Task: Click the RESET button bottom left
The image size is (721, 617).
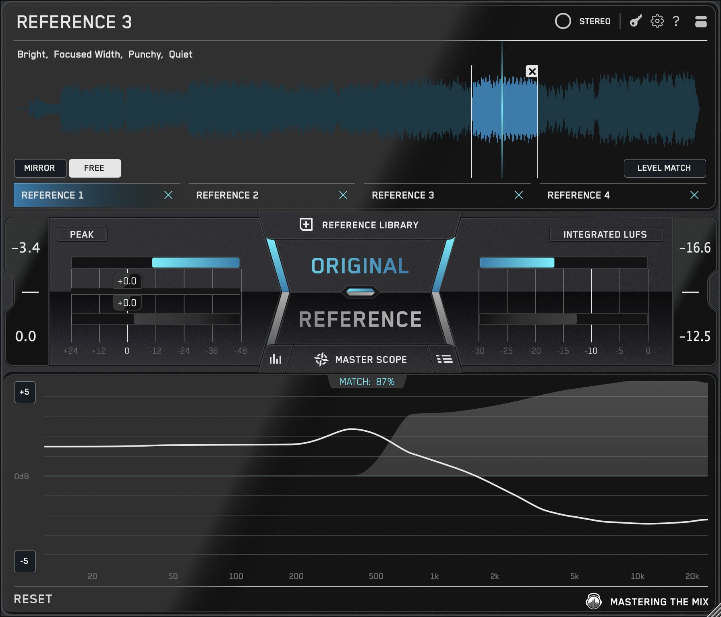Action: pyautogui.click(x=32, y=599)
